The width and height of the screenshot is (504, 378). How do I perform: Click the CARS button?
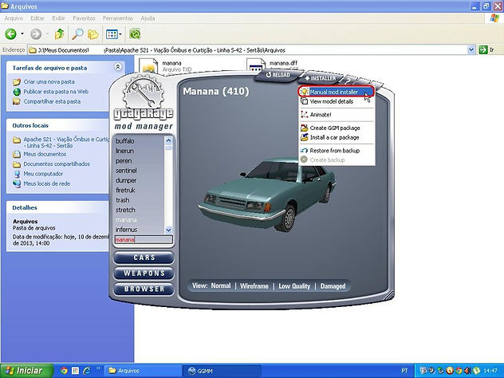pos(144,258)
